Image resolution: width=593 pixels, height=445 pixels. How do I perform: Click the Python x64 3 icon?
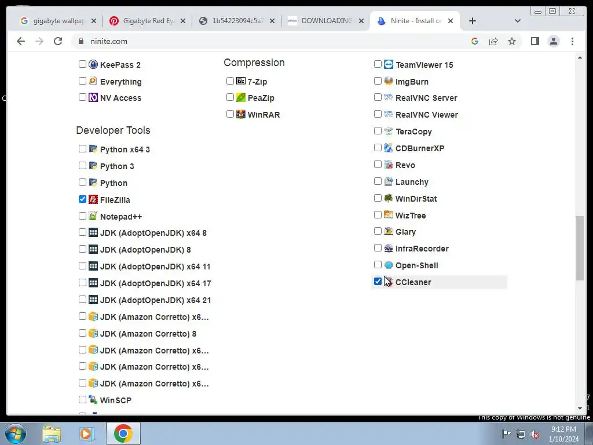coord(93,149)
